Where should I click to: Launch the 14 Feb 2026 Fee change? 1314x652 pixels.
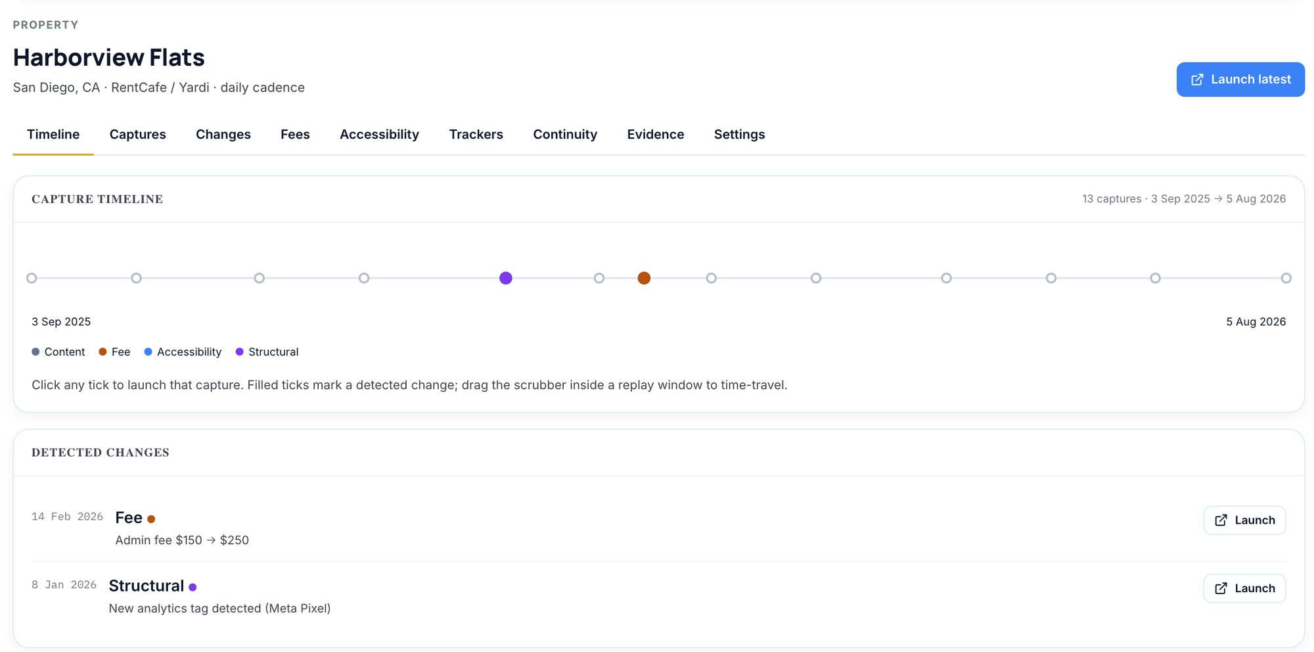click(x=1244, y=520)
